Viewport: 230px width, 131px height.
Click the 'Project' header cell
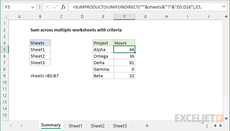[x=103, y=43]
